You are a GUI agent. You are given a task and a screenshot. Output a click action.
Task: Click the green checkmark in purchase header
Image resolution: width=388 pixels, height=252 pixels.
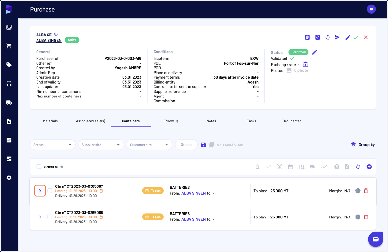coord(356,37)
